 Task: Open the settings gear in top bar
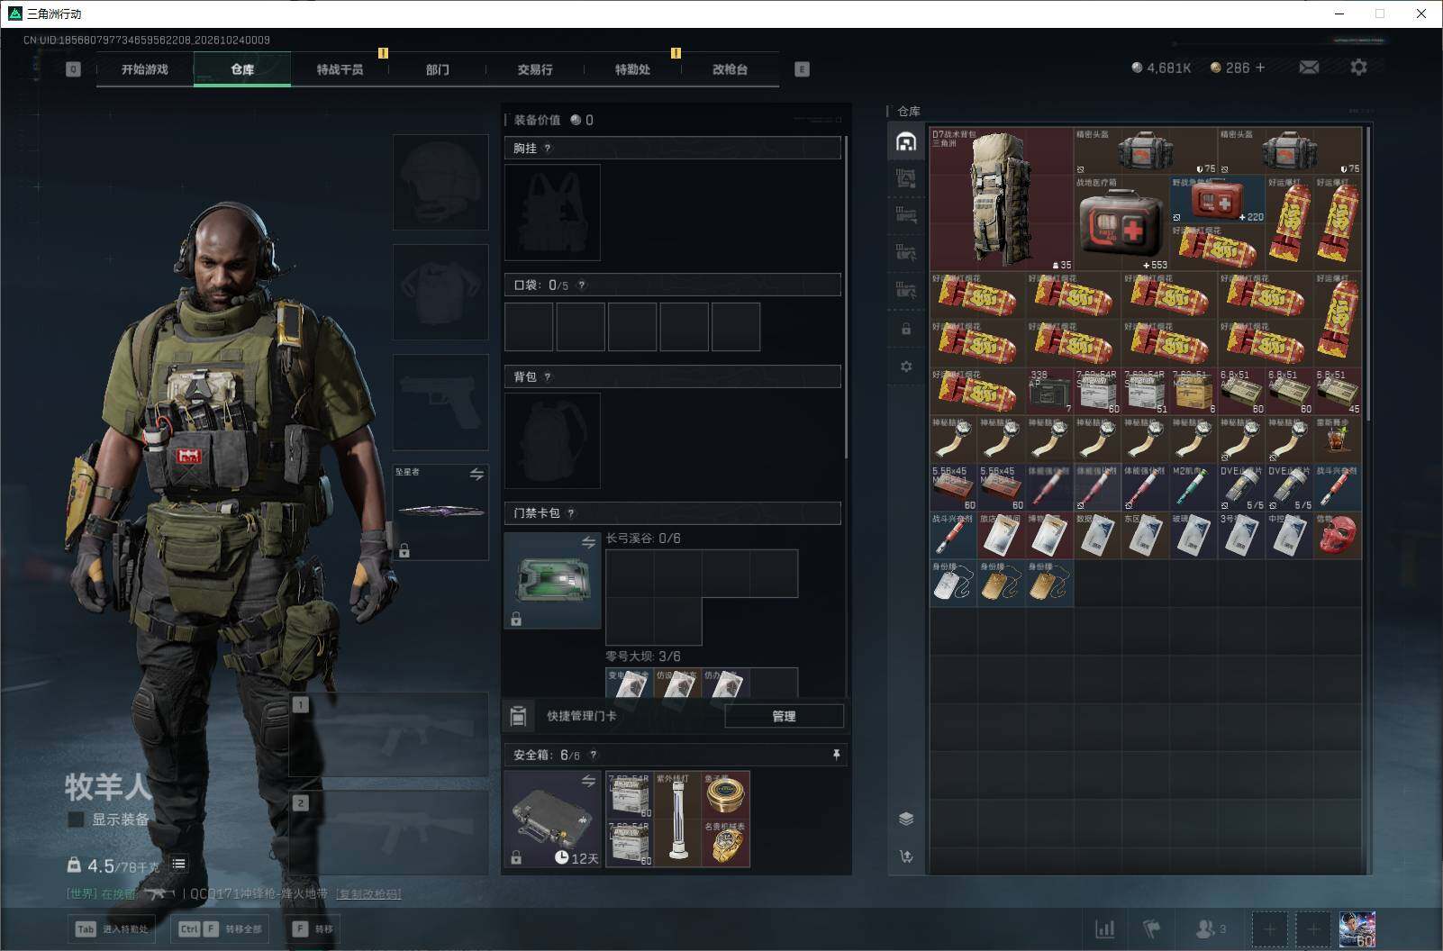(x=1358, y=68)
